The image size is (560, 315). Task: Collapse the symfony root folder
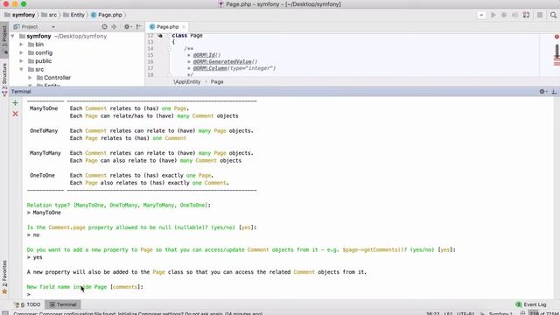(13, 36)
